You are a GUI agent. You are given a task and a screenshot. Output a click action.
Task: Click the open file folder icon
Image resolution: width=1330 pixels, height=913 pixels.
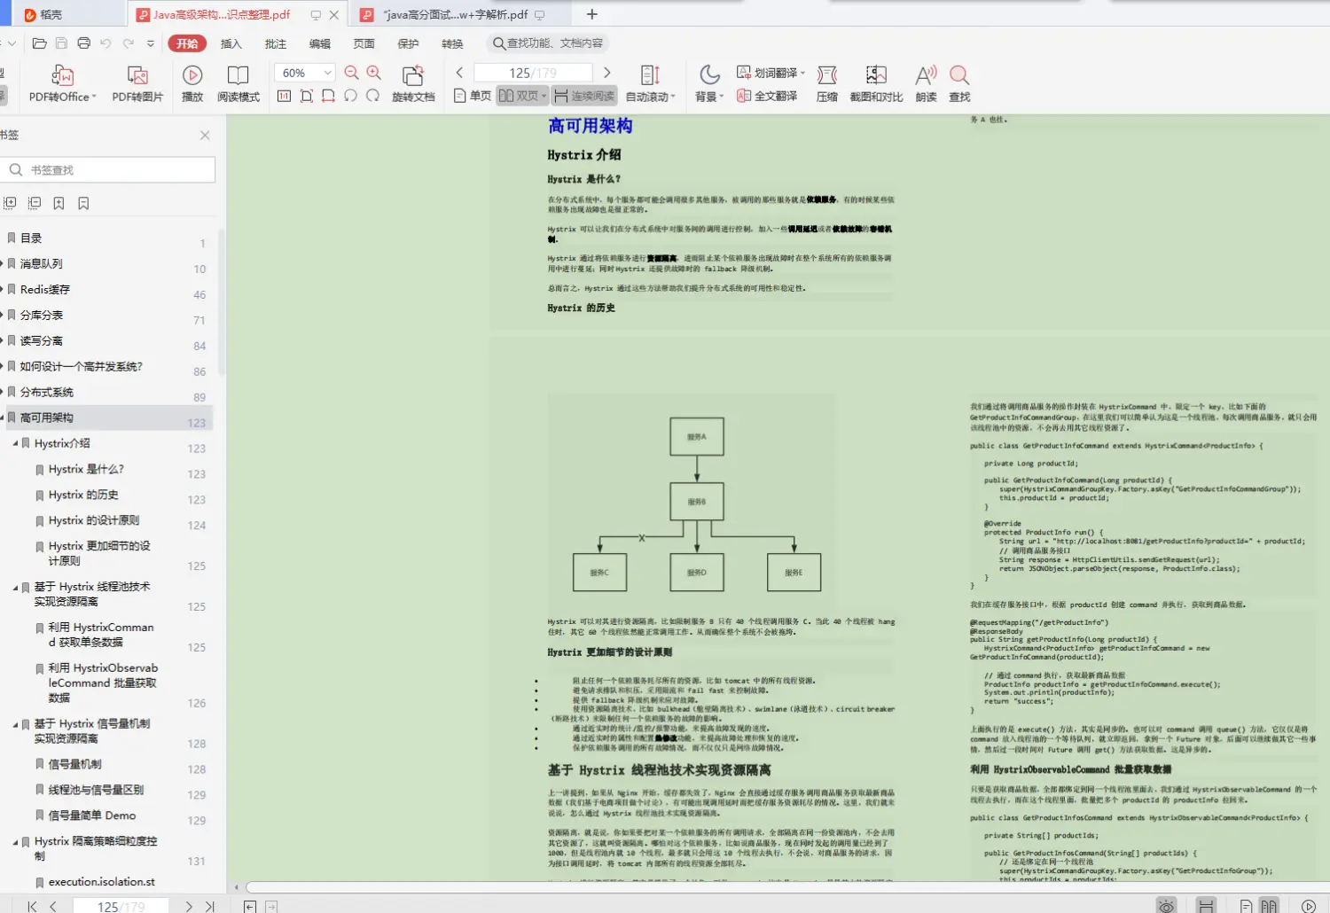coord(39,43)
